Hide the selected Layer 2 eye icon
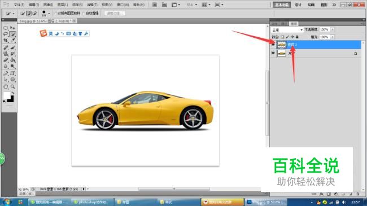 pyautogui.click(x=273, y=44)
